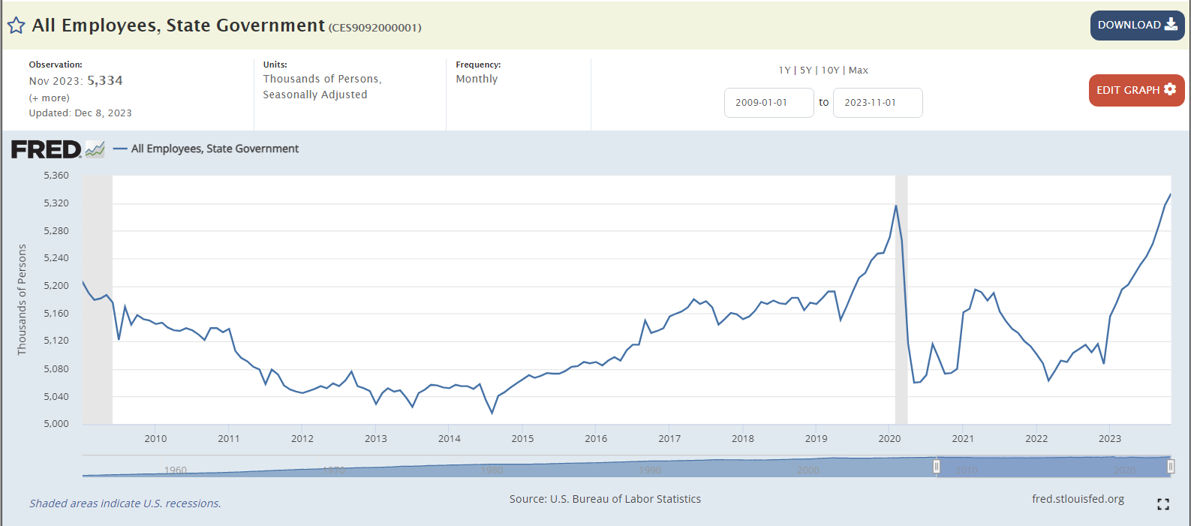The height and width of the screenshot is (526, 1191).
Task: Click the Source: U.S. Bureau of Labor Statistics text
Action: 605,499
